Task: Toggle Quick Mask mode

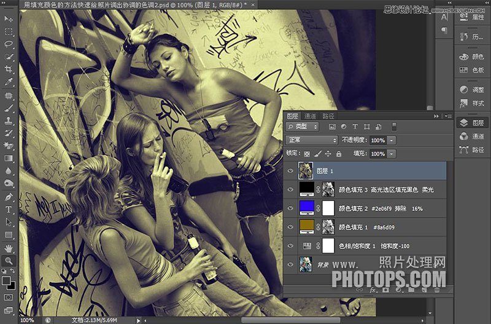Action: [x=9, y=297]
